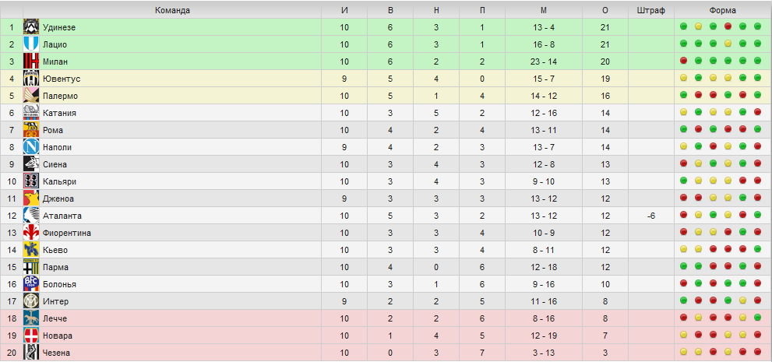The height and width of the screenshot is (362, 772).
Task: Click the Штраф column header
Action: pyautogui.click(x=651, y=10)
